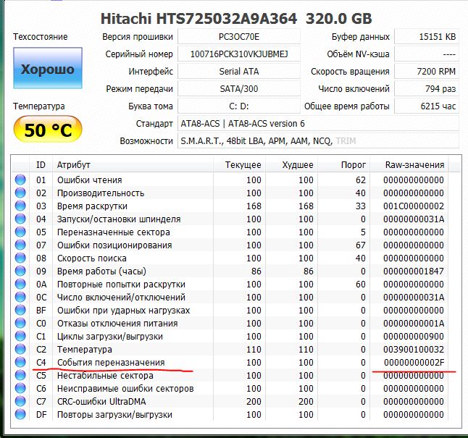Click the Худшее column header

point(292,164)
